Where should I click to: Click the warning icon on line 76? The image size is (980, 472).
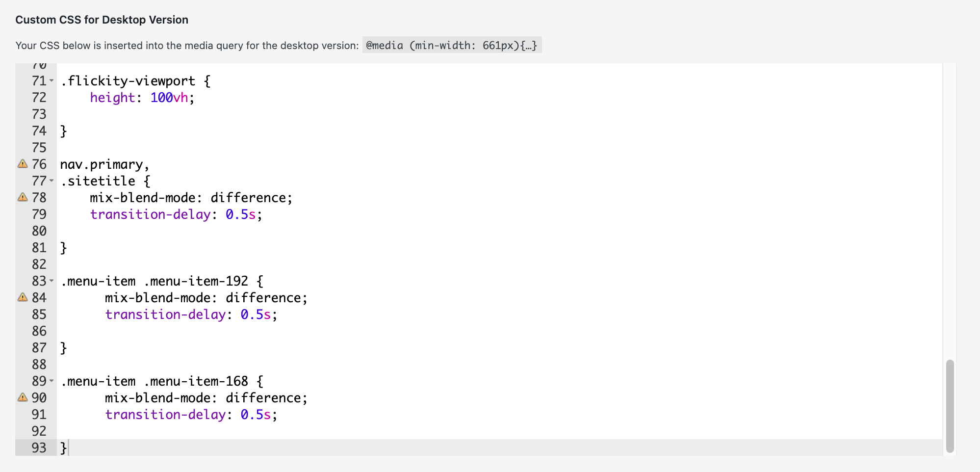(x=22, y=164)
